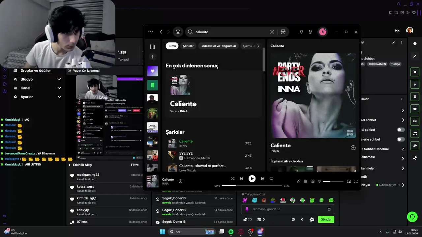This screenshot has height=237, width=422.
Task: Open Spotify friend activity icon
Action: click(x=311, y=32)
